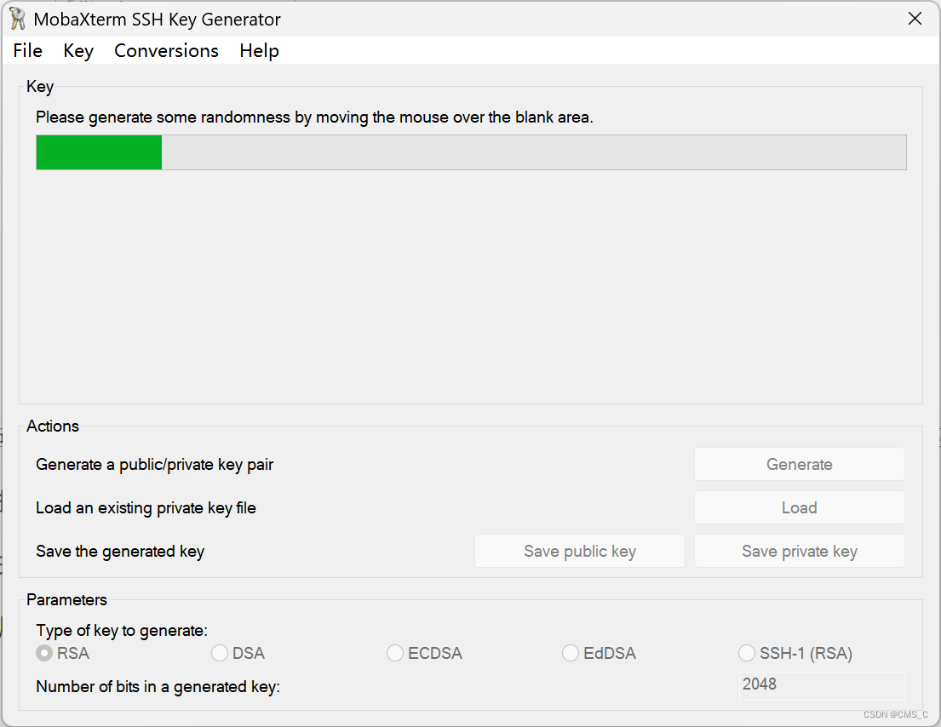Select the ECDSA key type

coord(424,653)
